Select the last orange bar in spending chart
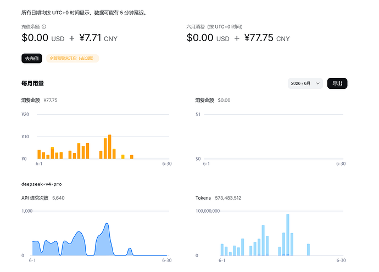 coord(132,157)
